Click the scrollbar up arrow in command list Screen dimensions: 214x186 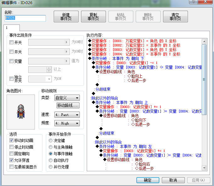click(x=204, y=41)
